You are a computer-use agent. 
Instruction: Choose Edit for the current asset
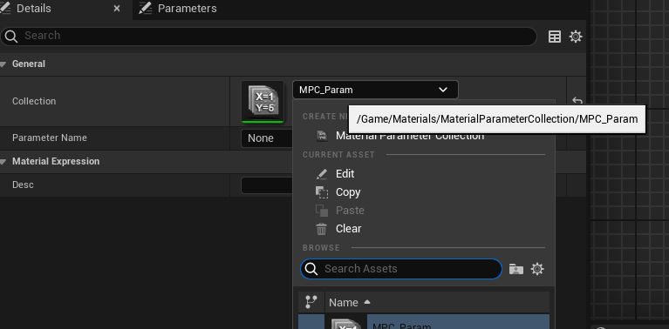345,174
